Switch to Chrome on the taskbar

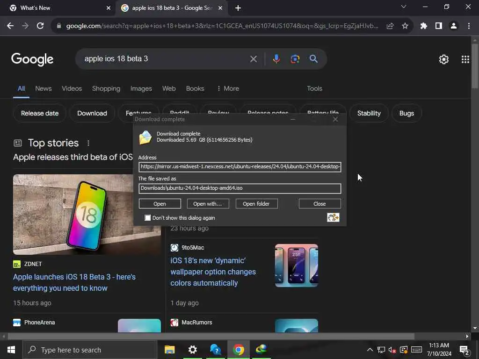pyautogui.click(x=238, y=350)
